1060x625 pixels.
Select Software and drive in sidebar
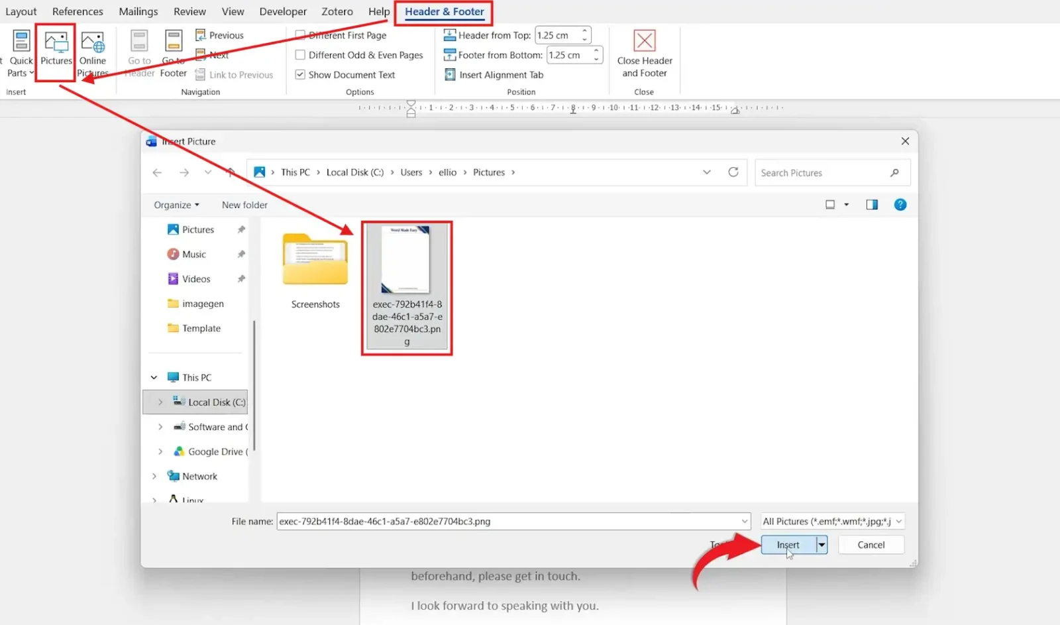pyautogui.click(x=211, y=427)
